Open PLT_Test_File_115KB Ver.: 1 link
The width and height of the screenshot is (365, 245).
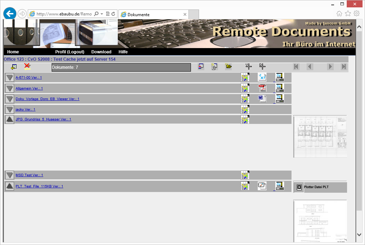point(39,186)
